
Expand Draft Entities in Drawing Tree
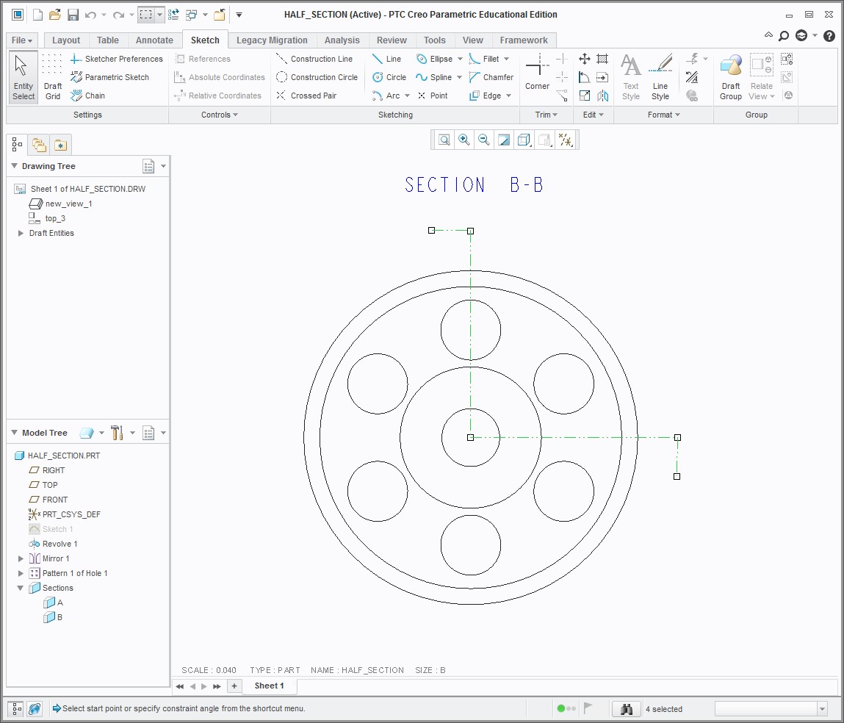[21, 233]
